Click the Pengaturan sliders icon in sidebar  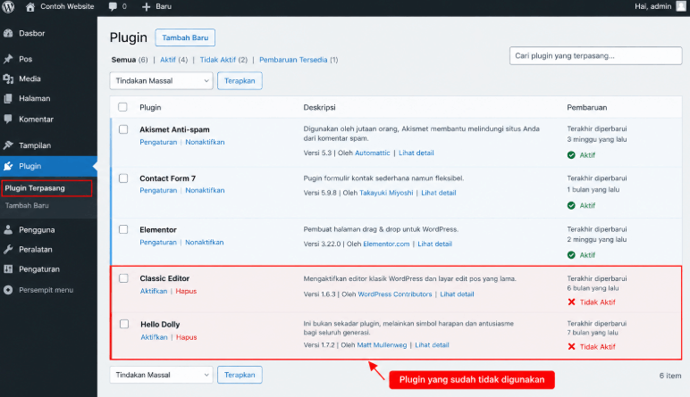(x=8, y=269)
